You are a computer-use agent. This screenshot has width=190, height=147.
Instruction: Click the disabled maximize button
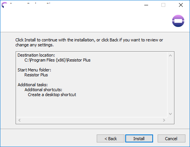[x=163, y=5]
